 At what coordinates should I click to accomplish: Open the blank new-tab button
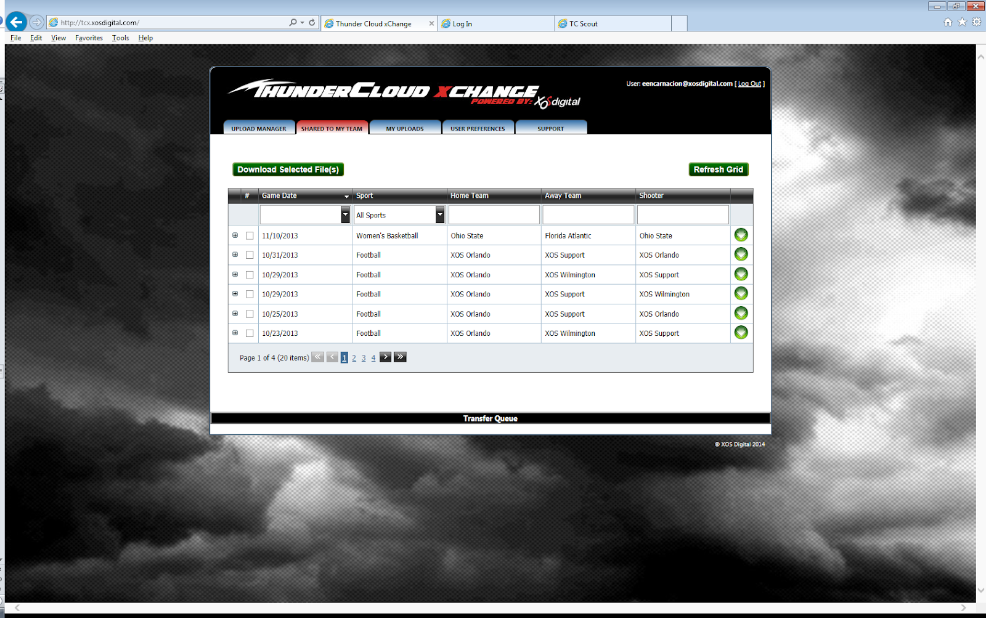pyautogui.click(x=679, y=23)
